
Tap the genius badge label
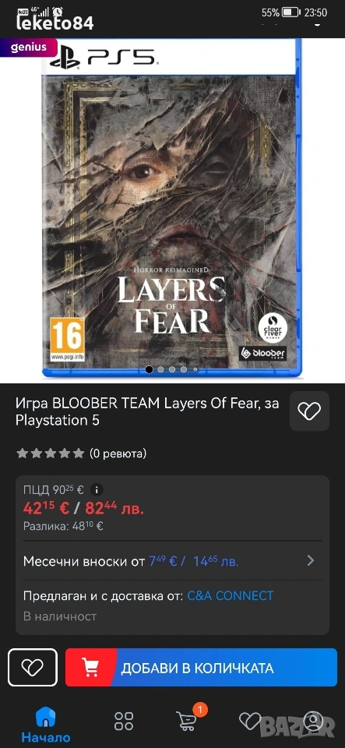pos(29,48)
